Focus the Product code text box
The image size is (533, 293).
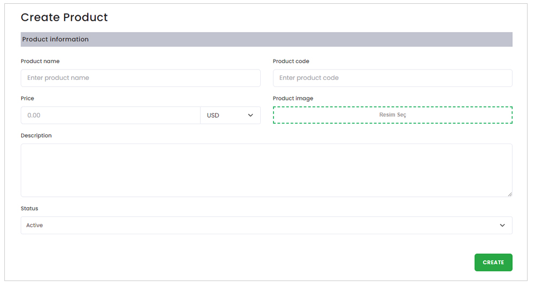click(392, 78)
